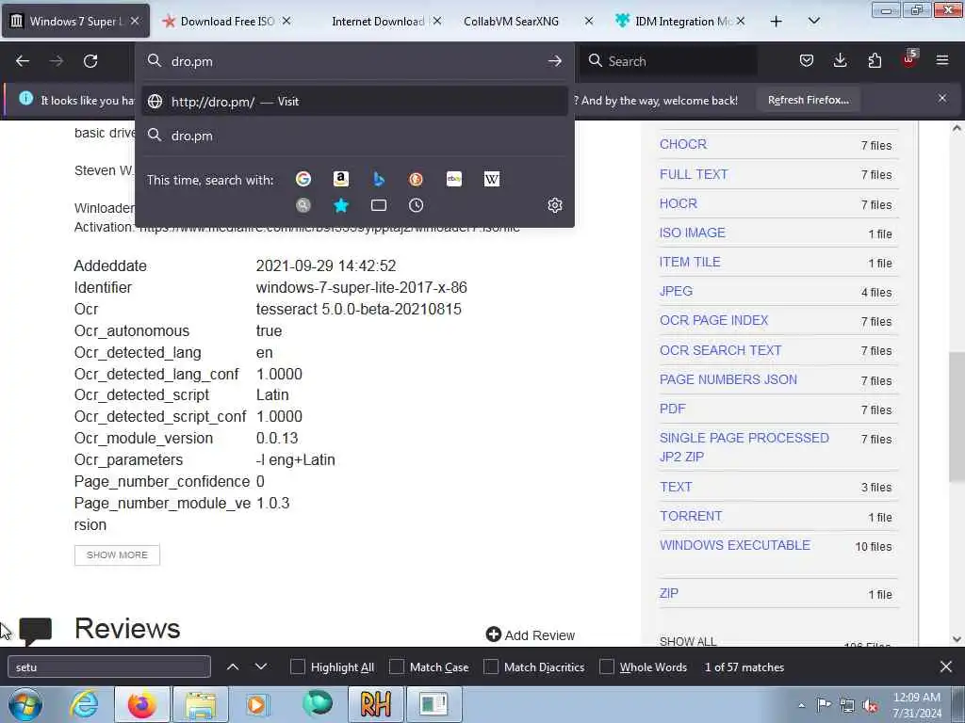Click the Refresh Firefox button
The height and width of the screenshot is (723, 965).
click(808, 100)
